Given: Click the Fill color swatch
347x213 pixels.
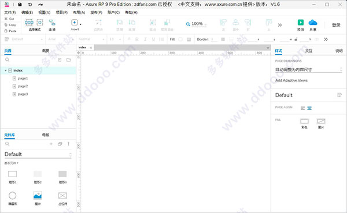Looking at the screenshot, I should pos(180,39).
